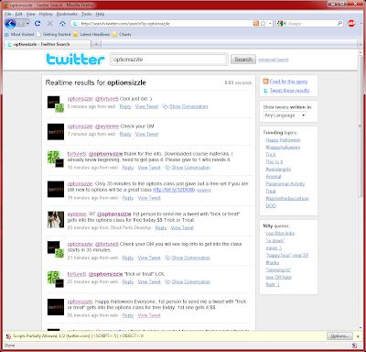Open wyldelee's avatar thumbnail

coord(56,219)
